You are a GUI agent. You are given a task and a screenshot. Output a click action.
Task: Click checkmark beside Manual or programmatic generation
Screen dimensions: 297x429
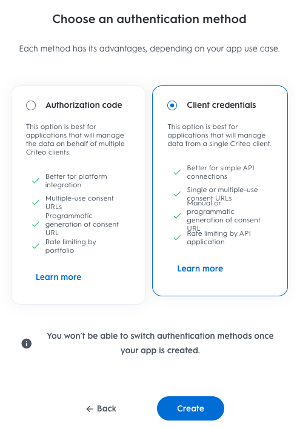[177, 216]
